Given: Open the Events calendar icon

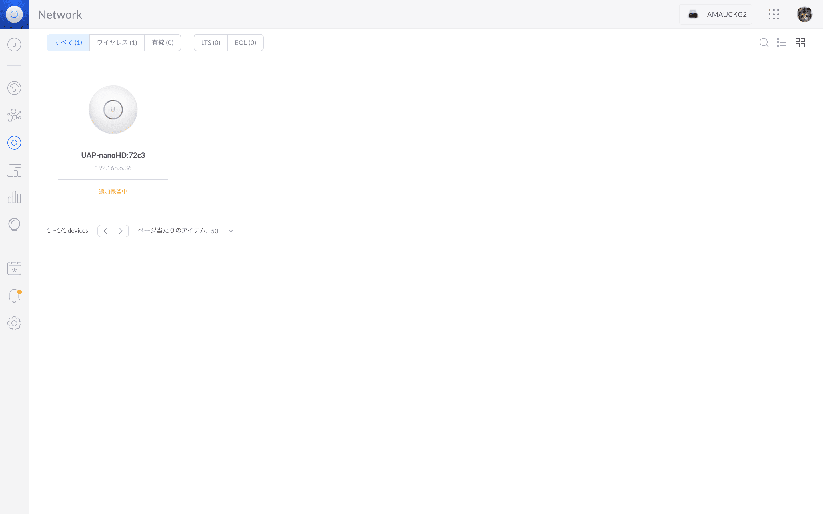Looking at the screenshot, I should (x=14, y=268).
